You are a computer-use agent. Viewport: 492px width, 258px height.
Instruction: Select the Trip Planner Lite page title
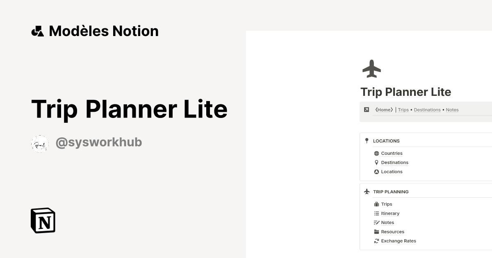[x=405, y=92]
